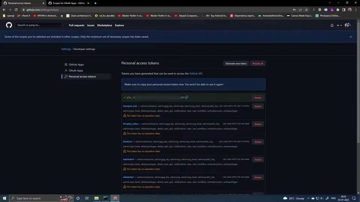Open the fifth token name link
This screenshot has width=360, height=202.
(x=128, y=159)
